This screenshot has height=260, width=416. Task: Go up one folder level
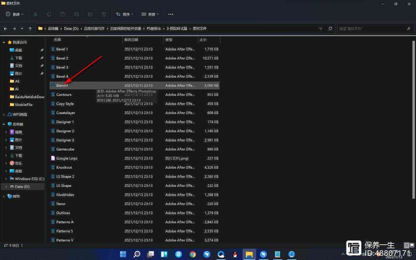[30, 29]
